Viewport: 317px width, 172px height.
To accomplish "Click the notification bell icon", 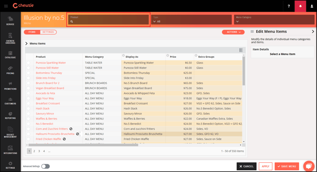I will click(300, 6).
